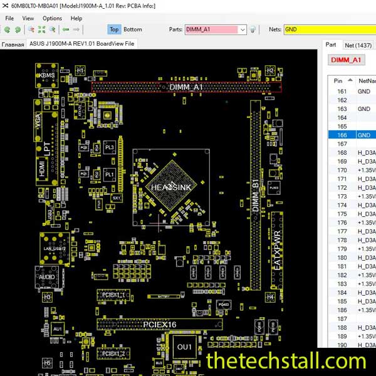Switch to the Part panel tab
This screenshot has height=376, width=376.
330,44
